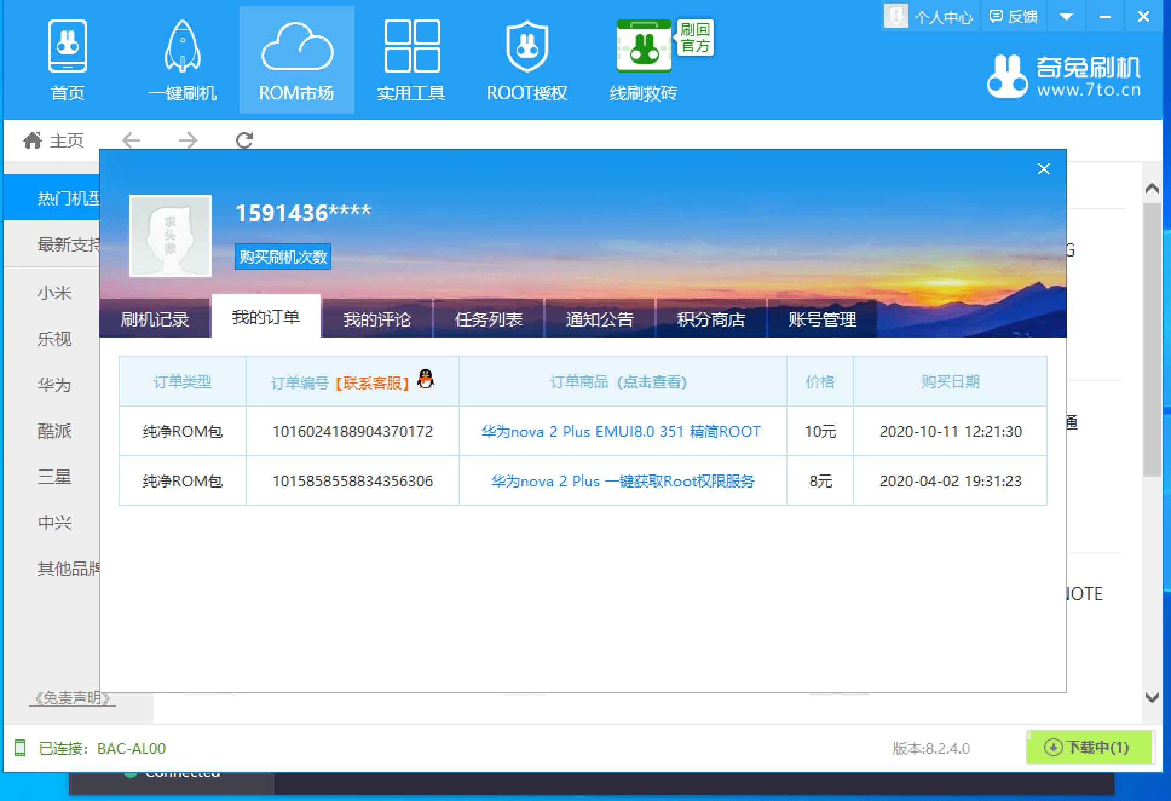Image resolution: width=1171 pixels, height=801 pixels.
Task: Select order number 1016024188904370172
Action: pyautogui.click(x=353, y=431)
